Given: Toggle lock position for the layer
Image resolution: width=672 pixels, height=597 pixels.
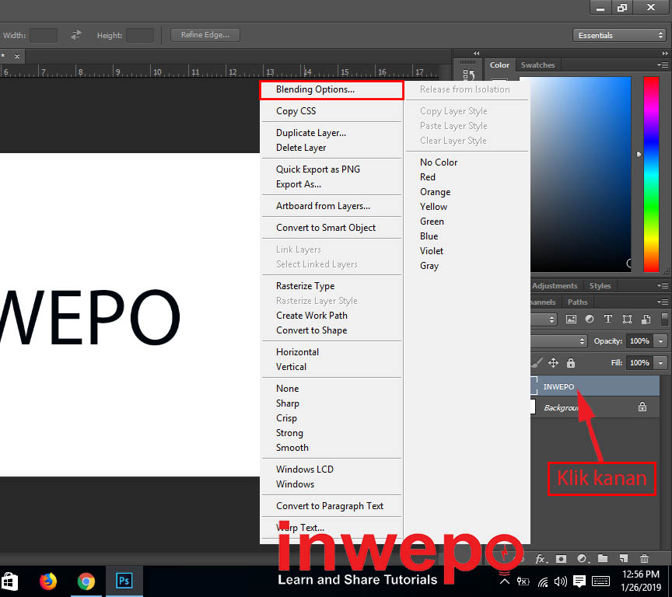Looking at the screenshot, I should pyautogui.click(x=553, y=363).
